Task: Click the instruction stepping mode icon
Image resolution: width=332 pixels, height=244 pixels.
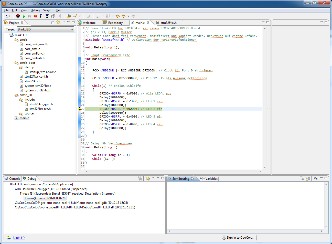Action: (8, 16)
